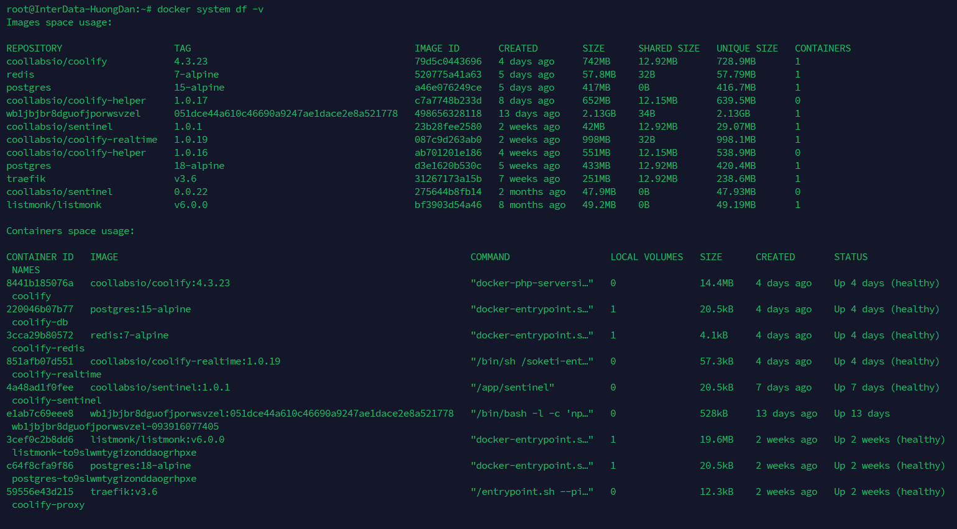Select container ID 220046b07b77
The width and height of the screenshot is (957, 529).
[40, 309]
